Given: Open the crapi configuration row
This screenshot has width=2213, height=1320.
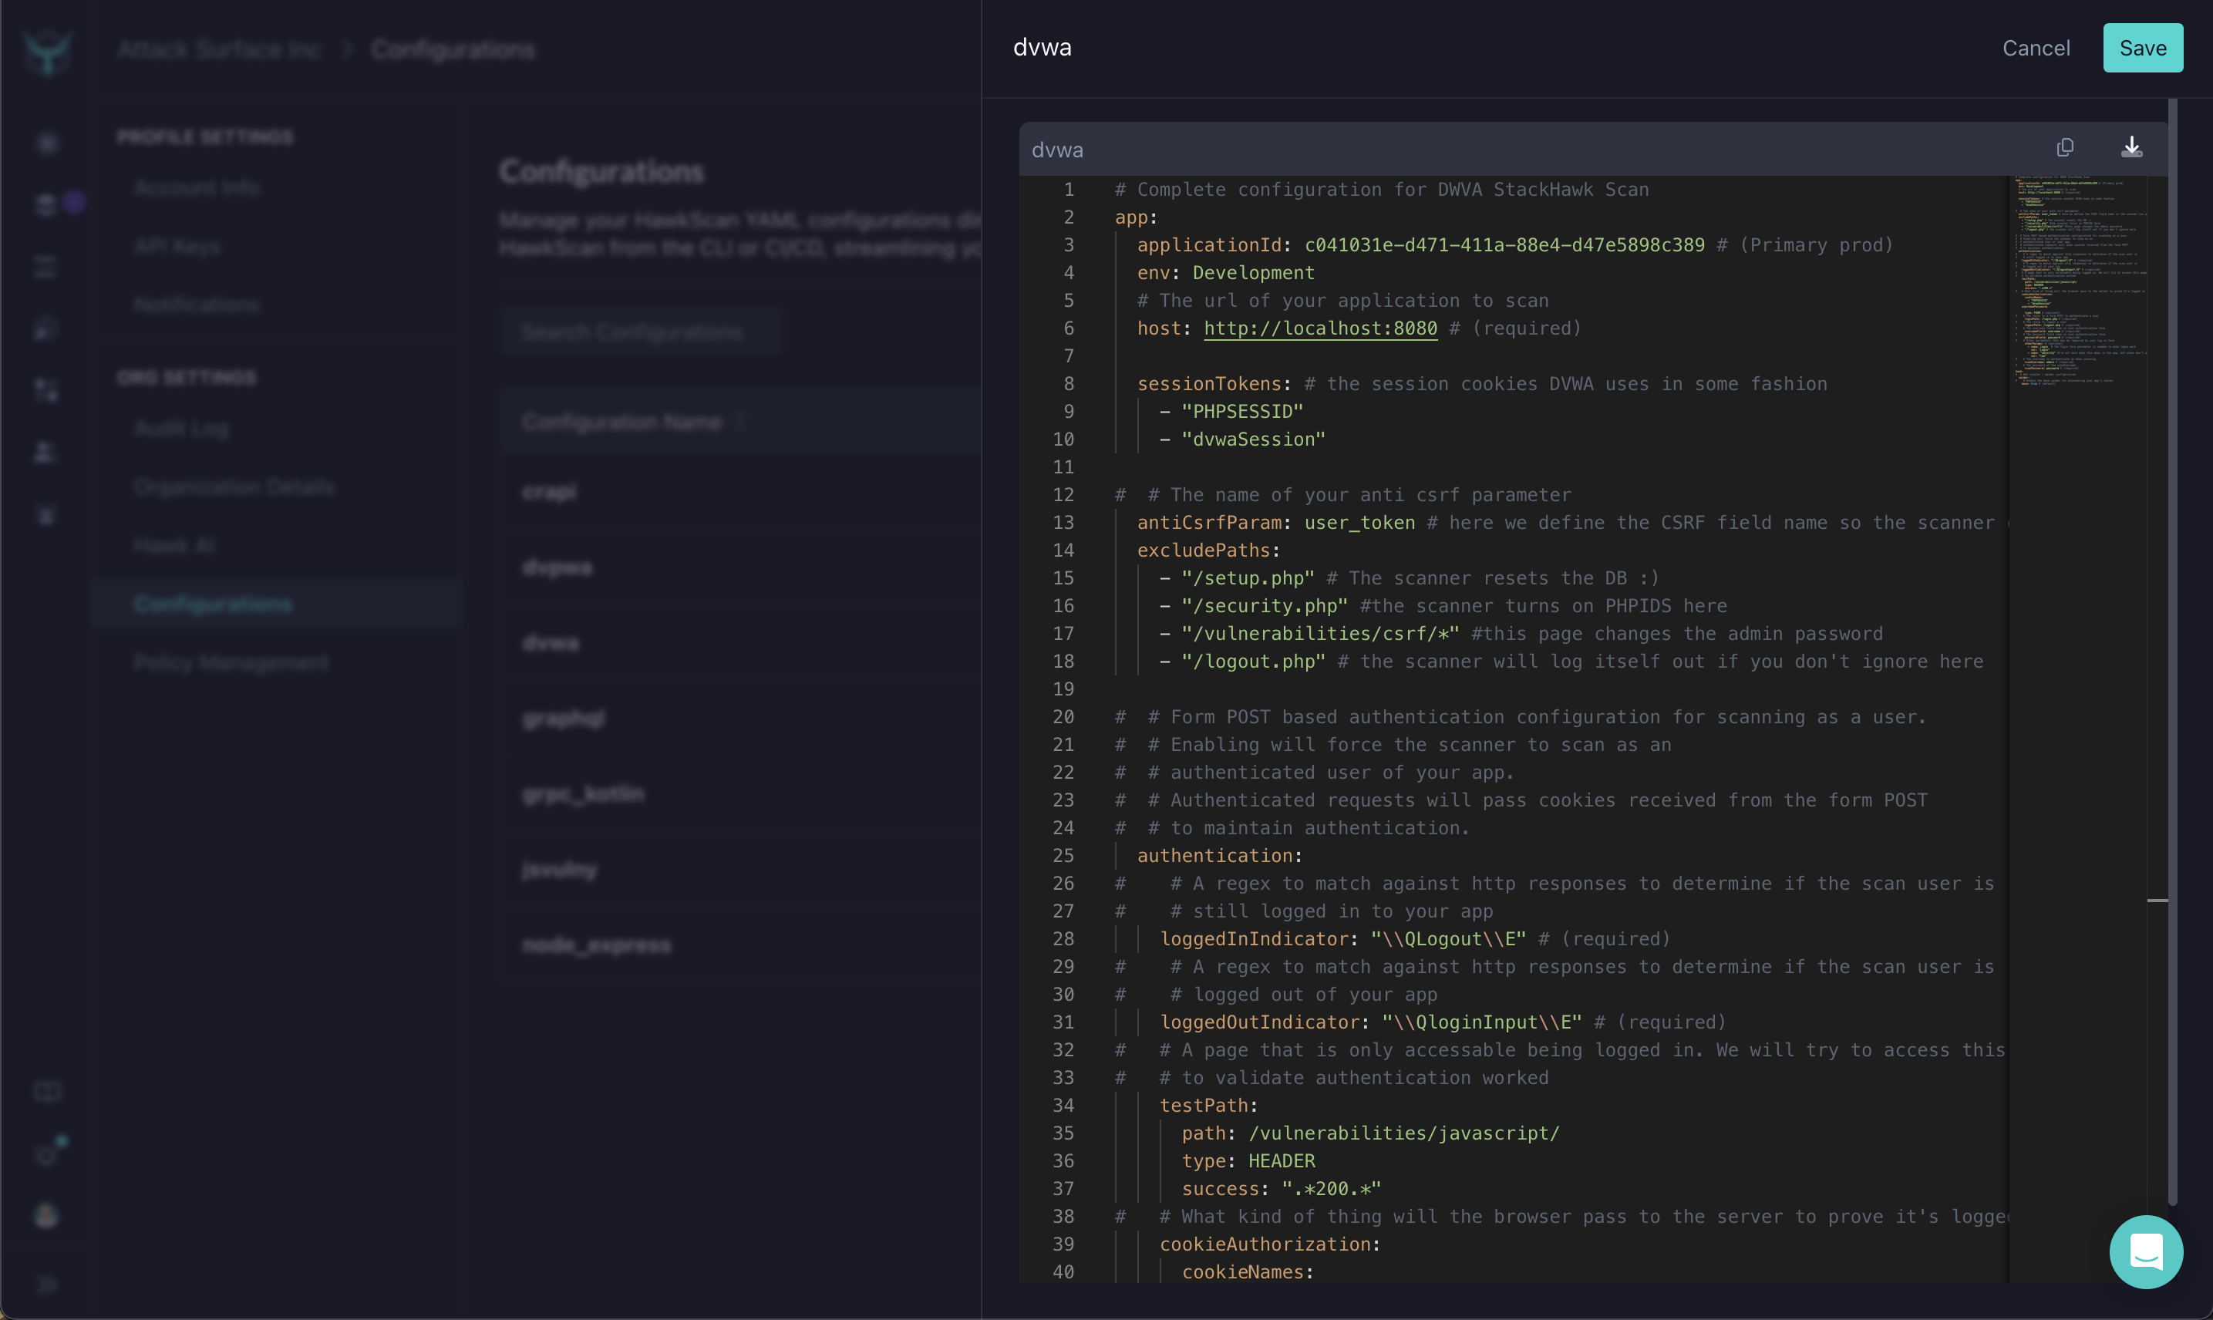Looking at the screenshot, I should coord(742,491).
